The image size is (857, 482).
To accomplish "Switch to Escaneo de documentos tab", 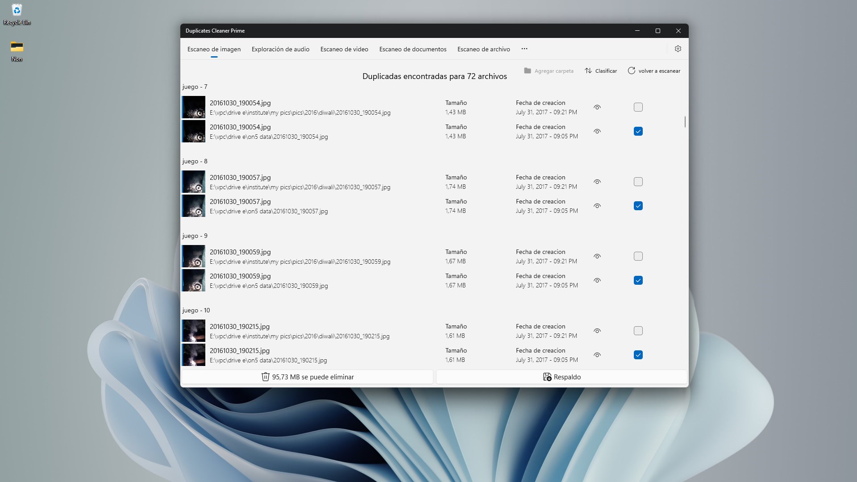I will [413, 49].
